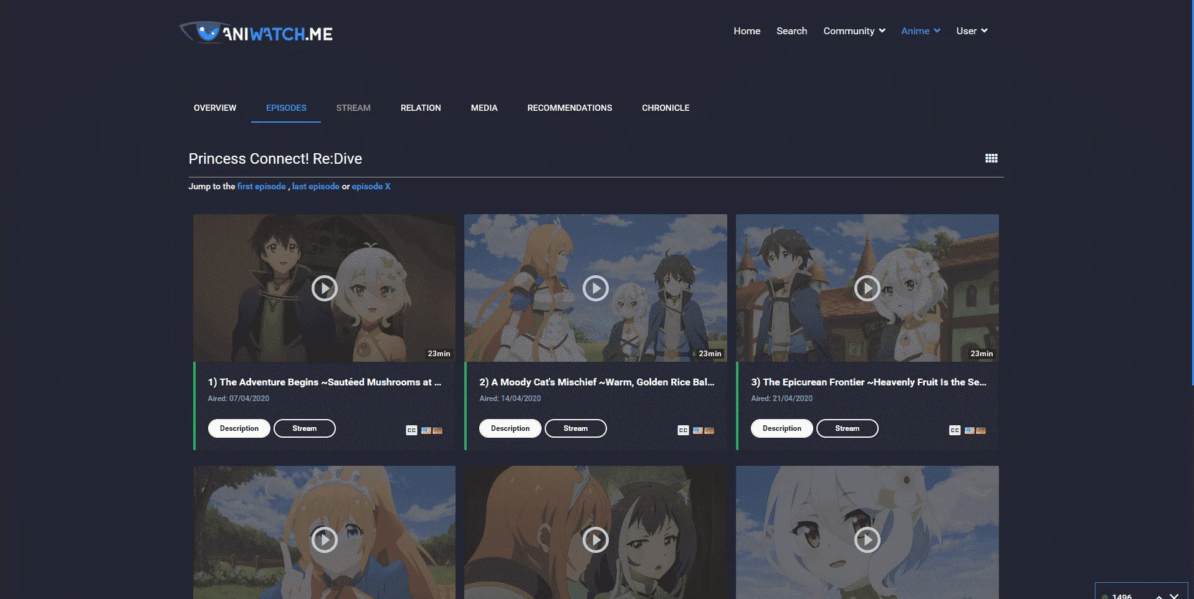Click the US flag icon on episode 2
This screenshot has height=599, width=1194.
coord(698,430)
